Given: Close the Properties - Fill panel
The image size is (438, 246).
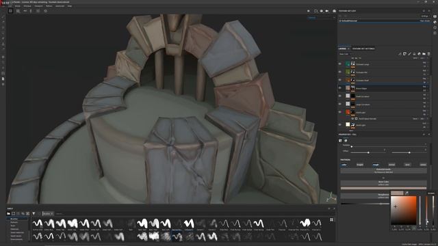Looking at the screenshot, I should [429, 135].
